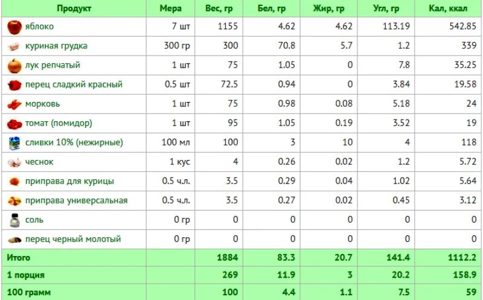The image size is (483, 300).
Task: Click the onion icon
Action: pyautogui.click(x=14, y=66)
